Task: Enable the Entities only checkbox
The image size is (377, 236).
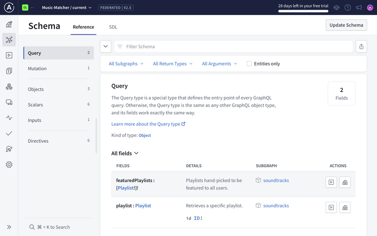Action: 249,64
